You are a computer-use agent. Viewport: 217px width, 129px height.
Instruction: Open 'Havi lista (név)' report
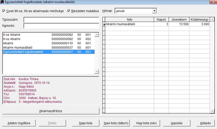point(146,123)
